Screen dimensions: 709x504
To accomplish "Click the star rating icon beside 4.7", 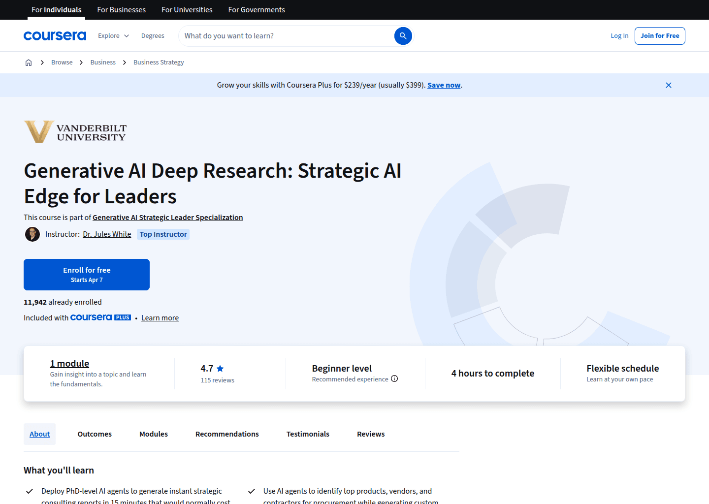I will 220,368.
